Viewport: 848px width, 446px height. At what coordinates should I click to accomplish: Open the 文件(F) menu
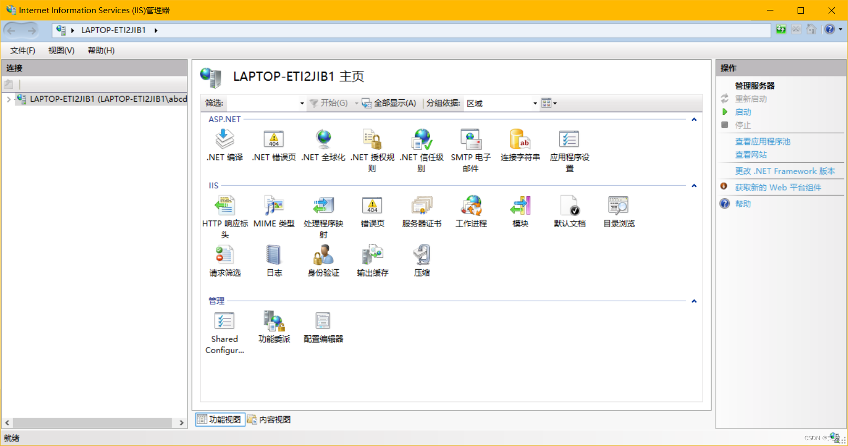pyautogui.click(x=23, y=50)
